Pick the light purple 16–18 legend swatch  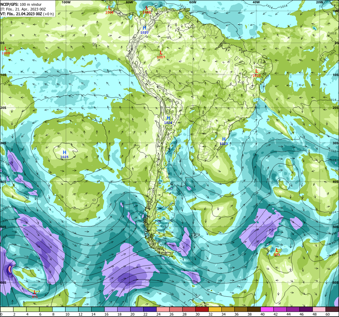click(111, 309)
